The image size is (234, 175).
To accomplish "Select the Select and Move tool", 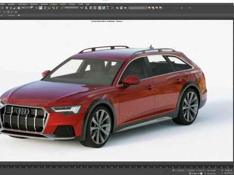I will click(x=7, y=8).
